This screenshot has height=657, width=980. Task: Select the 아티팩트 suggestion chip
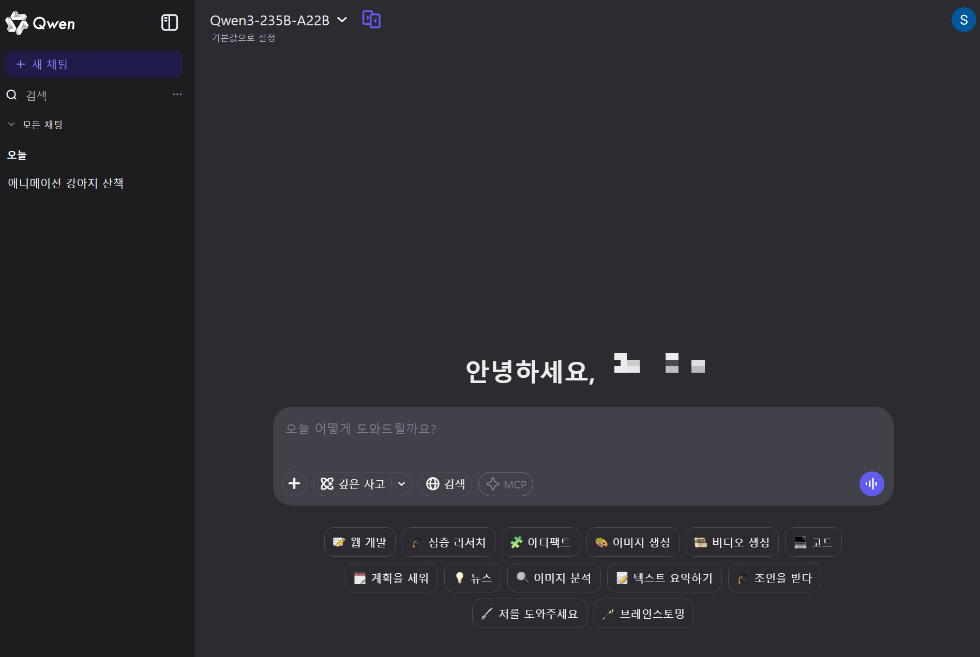541,542
